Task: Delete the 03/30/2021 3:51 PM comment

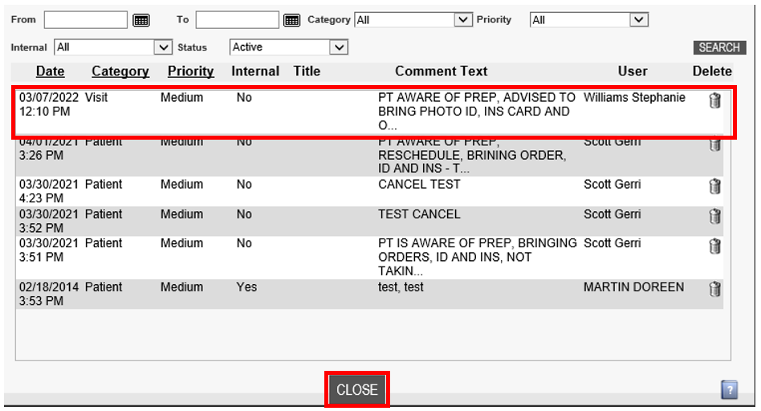Action: click(714, 246)
